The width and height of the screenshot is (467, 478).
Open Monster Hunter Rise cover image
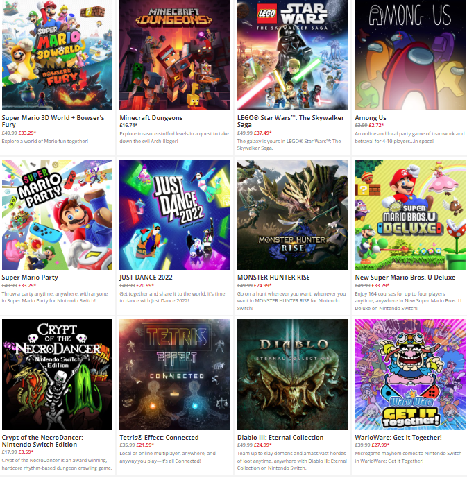(292, 214)
